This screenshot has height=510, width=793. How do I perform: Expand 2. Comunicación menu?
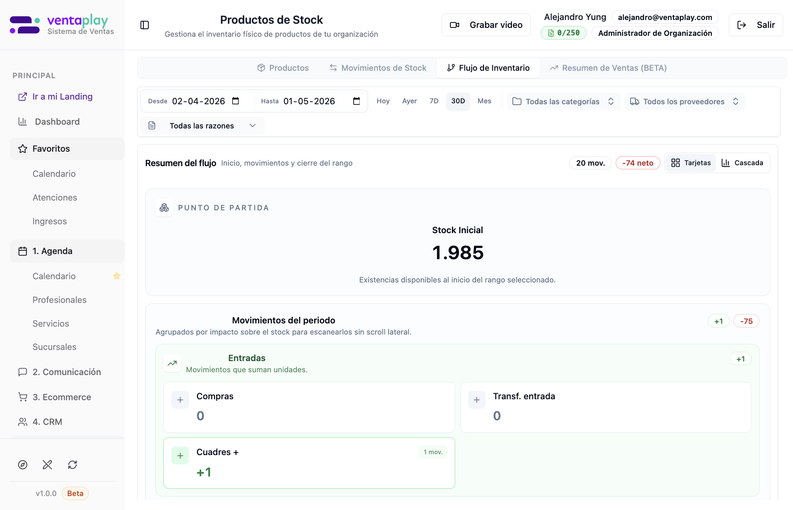click(x=67, y=372)
